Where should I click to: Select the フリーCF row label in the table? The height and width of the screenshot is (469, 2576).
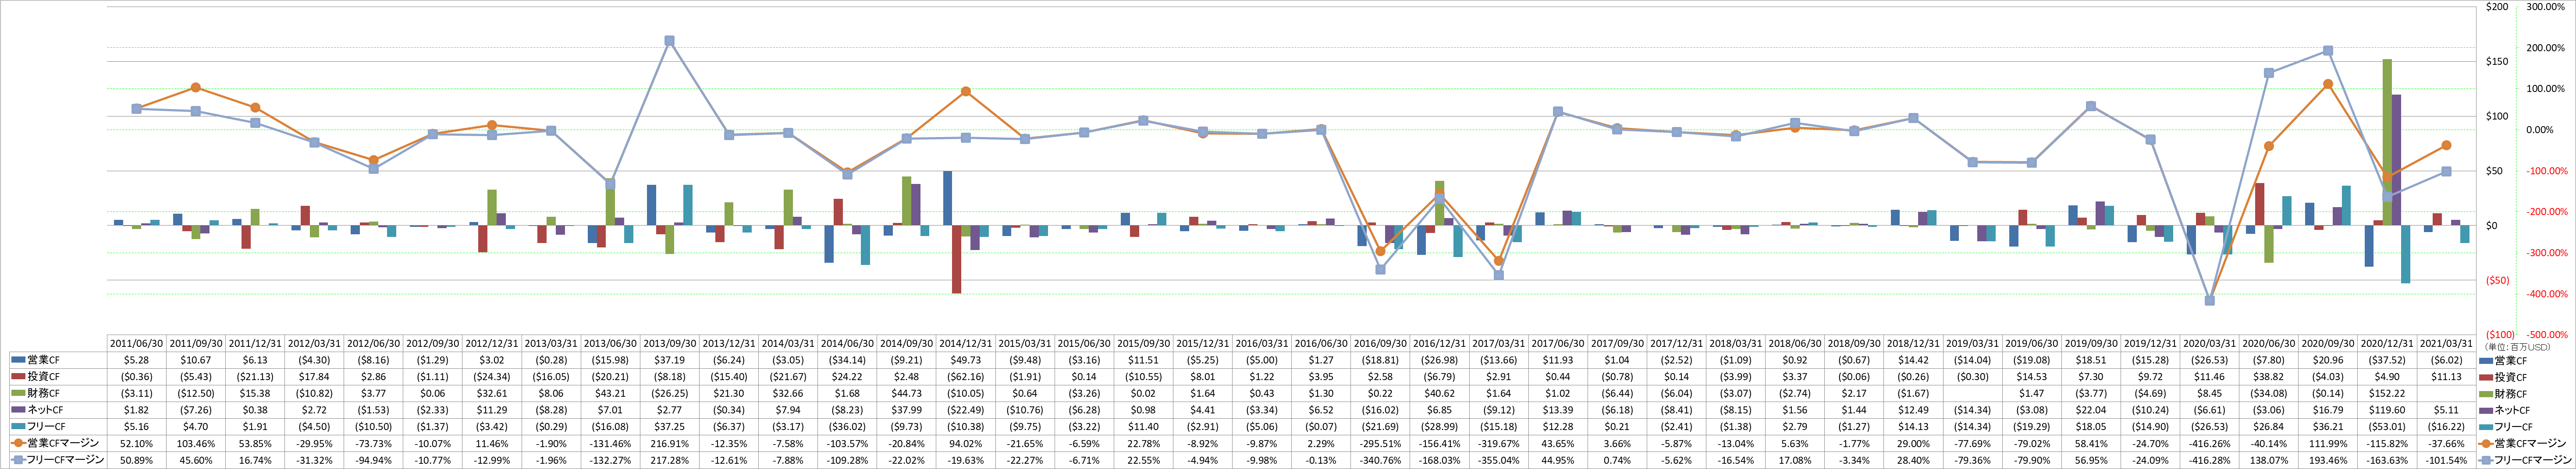[x=46, y=426]
